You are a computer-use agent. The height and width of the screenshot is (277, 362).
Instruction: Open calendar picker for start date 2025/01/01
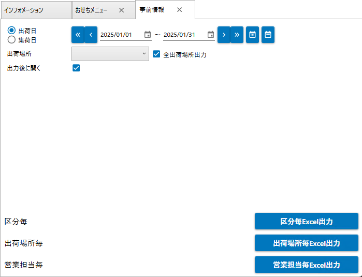[x=148, y=35]
